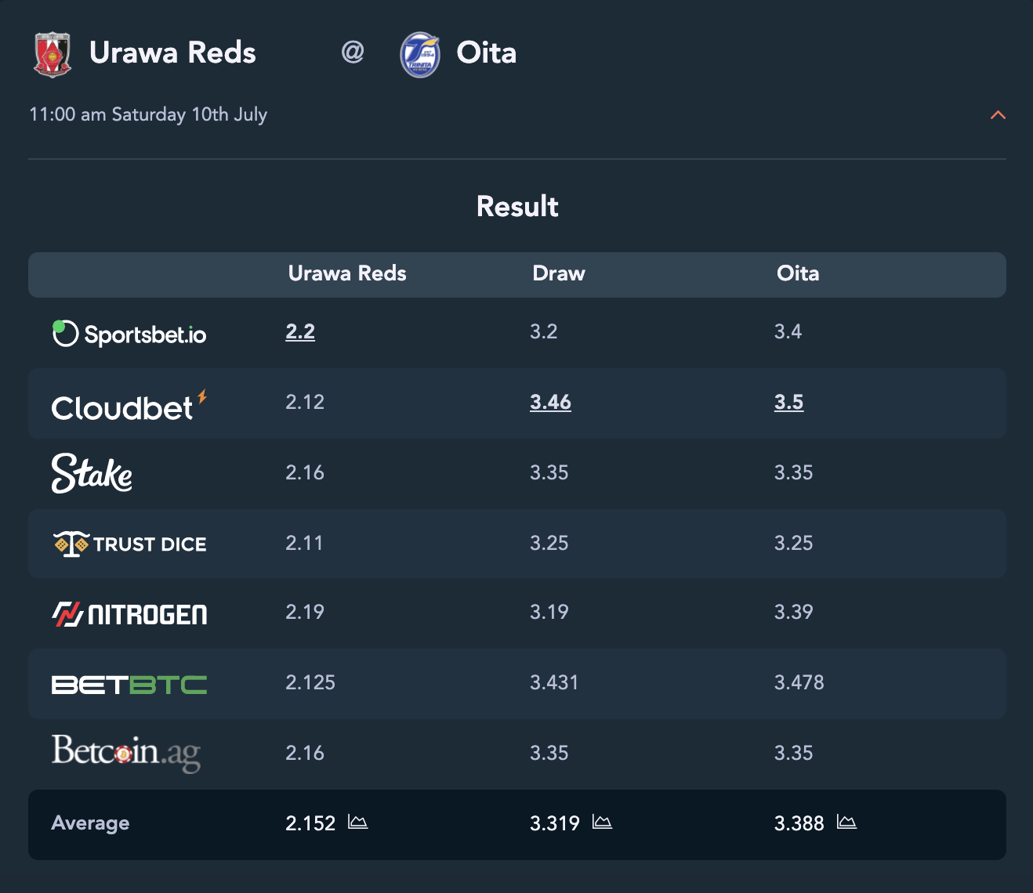The width and height of the screenshot is (1033, 893).
Task: Click BetBTC Oita odds 3.478
Action: pyautogui.click(x=799, y=682)
